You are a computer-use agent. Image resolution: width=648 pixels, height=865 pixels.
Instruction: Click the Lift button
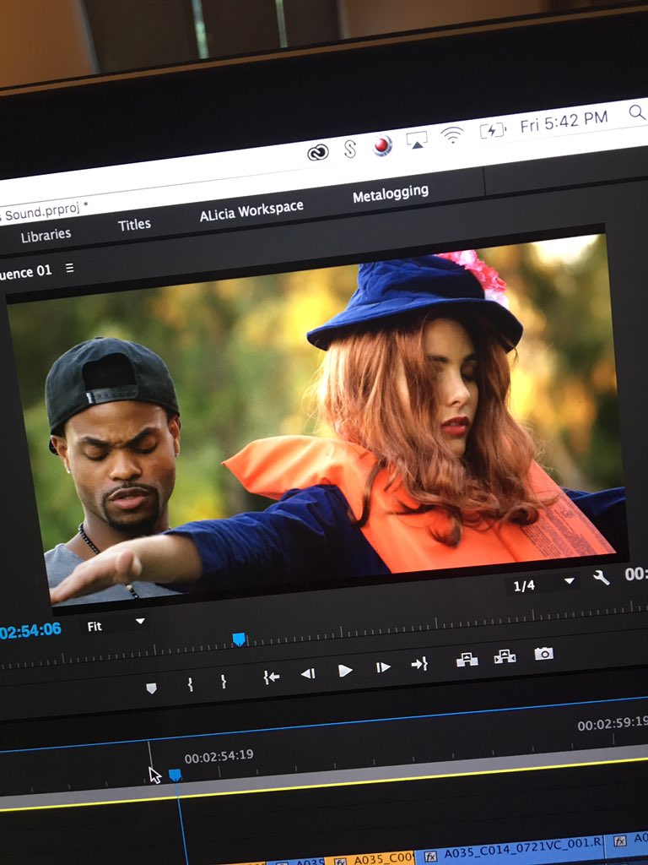[x=467, y=659]
